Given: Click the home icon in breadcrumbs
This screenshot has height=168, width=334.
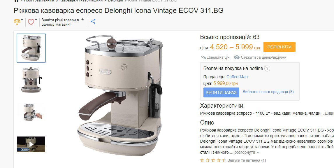Looking at the screenshot, I should [x=16, y=1].
